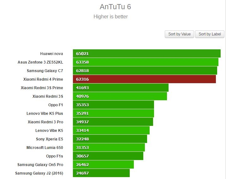Click the red Xiaomi Redmi 4 Prime bar
Viewport: 226px width, 179px height.
[x=145, y=79]
